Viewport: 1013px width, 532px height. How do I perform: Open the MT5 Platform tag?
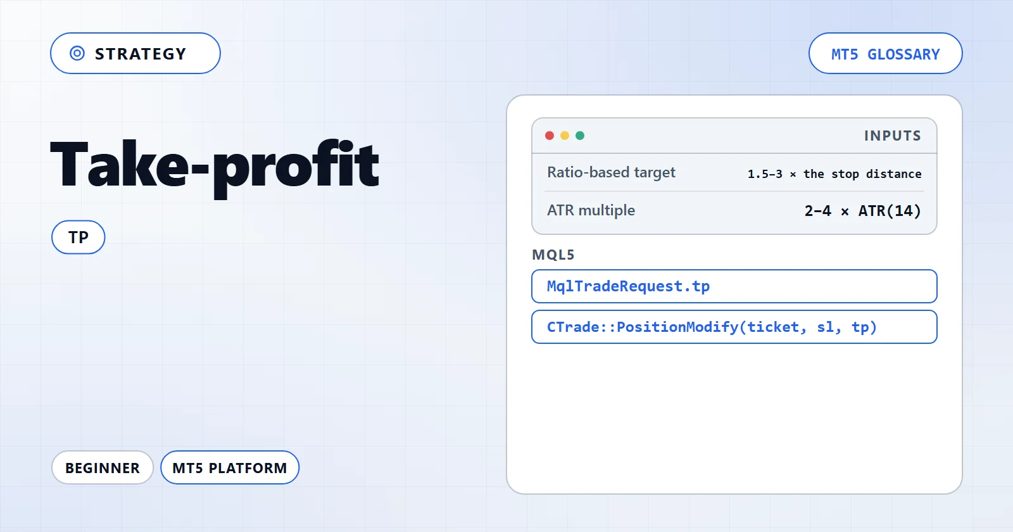[x=230, y=467]
